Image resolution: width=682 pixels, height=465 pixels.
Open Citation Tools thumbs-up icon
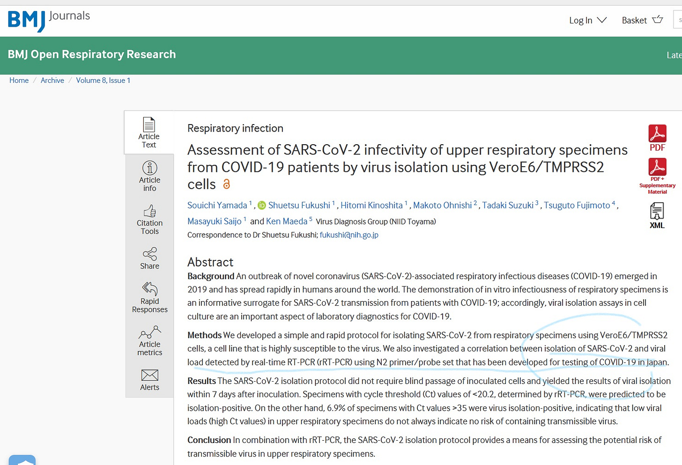(x=150, y=211)
